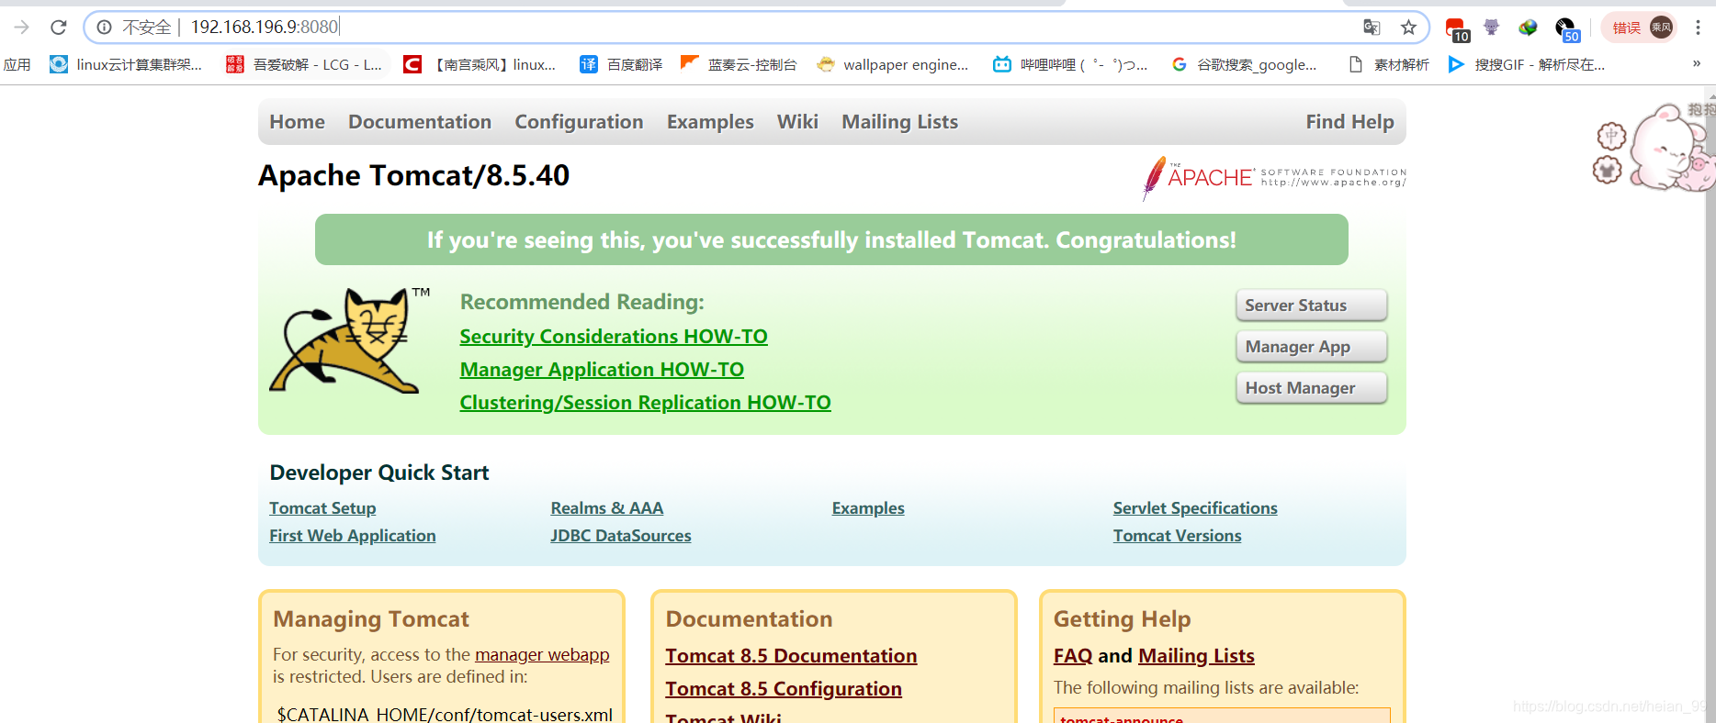Click the Apache Software Foundation logo
This screenshot has width=1716, height=723.
(1274, 177)
